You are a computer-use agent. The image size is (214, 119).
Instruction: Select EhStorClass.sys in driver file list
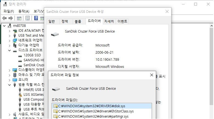point(102,111)
